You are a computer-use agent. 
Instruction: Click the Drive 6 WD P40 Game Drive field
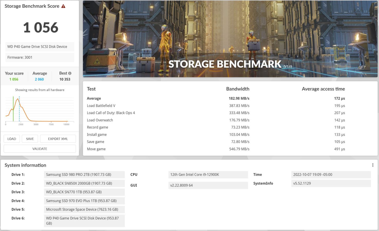[84, 221]
